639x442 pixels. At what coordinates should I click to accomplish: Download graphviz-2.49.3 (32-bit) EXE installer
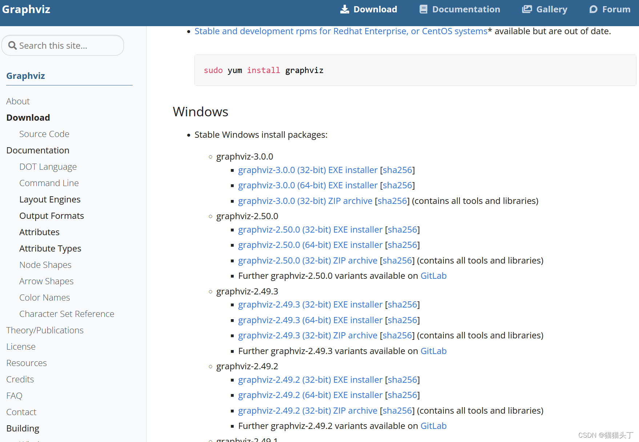pyautogui.click(x=310, y=304)
